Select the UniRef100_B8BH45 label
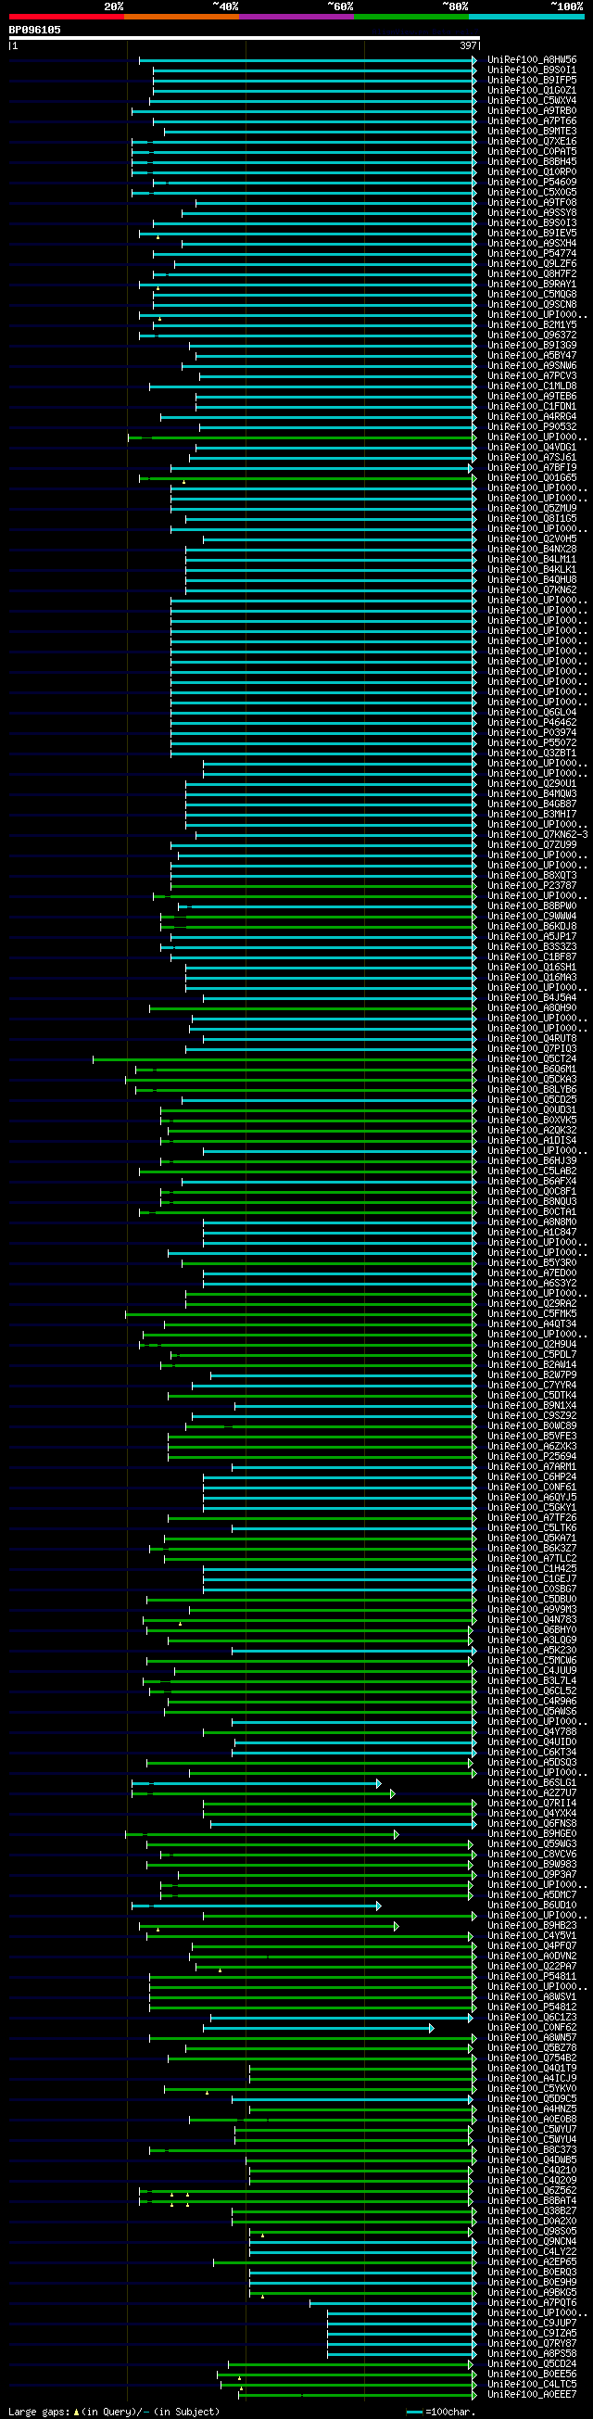 532,162
